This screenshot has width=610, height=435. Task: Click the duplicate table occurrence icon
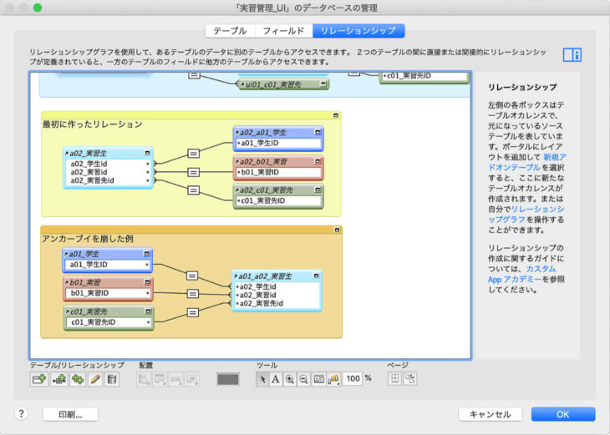(x=78, y=379)
